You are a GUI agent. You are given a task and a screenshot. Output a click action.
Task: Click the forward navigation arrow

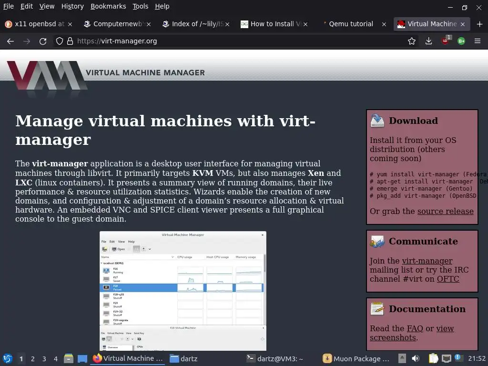tap(27, 41)
